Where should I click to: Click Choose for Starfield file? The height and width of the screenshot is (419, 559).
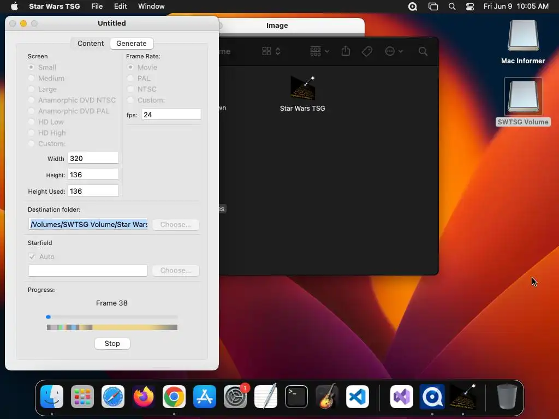175,271
